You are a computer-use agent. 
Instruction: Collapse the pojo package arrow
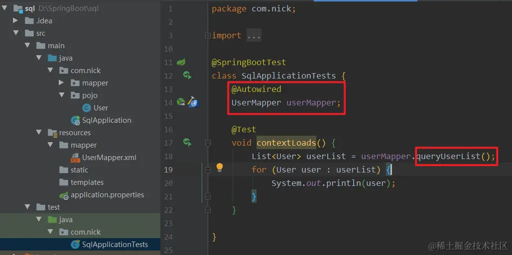coord(62,95)
